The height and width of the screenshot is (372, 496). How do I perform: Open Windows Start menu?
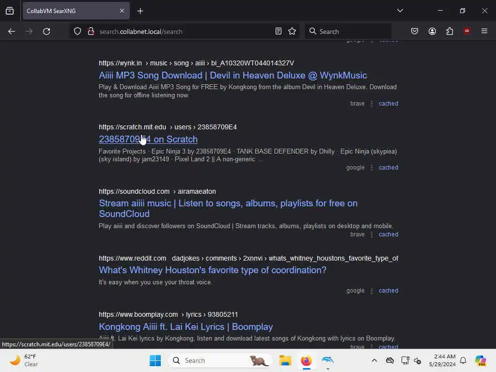155,360
